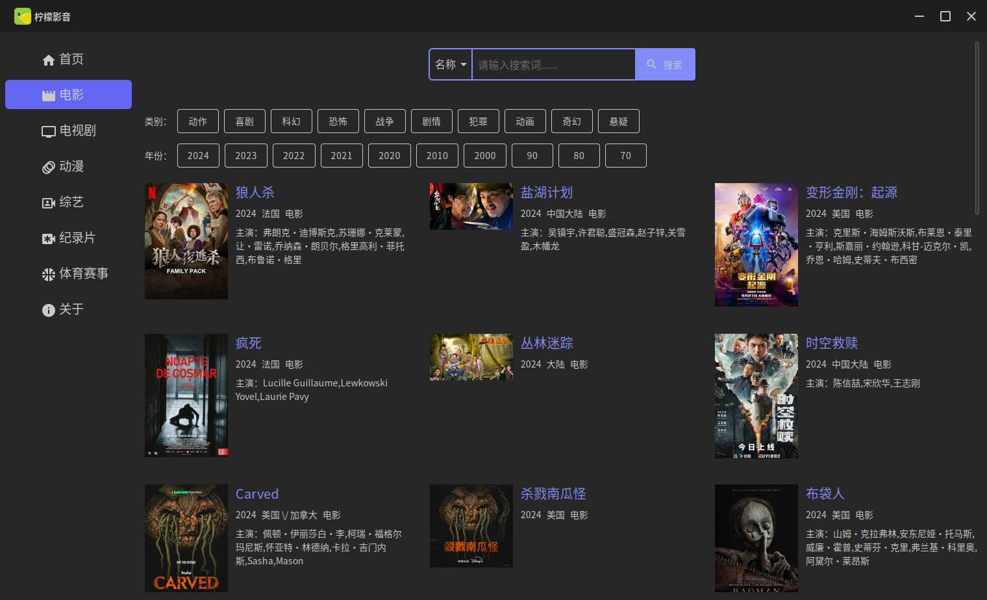
Task: Select year filter 2000
Action: coord(485,156)
